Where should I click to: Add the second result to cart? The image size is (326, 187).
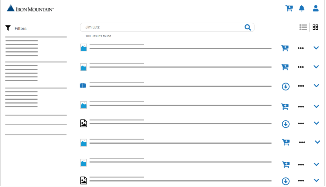pyautogui.click(x=285, y=67)
